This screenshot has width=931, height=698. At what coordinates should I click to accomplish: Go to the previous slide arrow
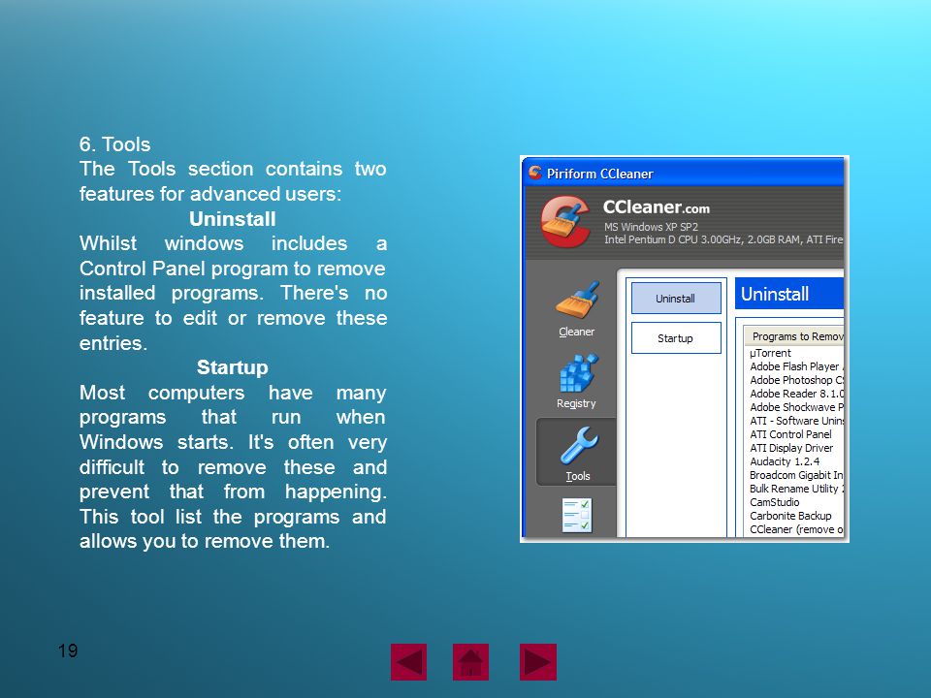[408, 662]
